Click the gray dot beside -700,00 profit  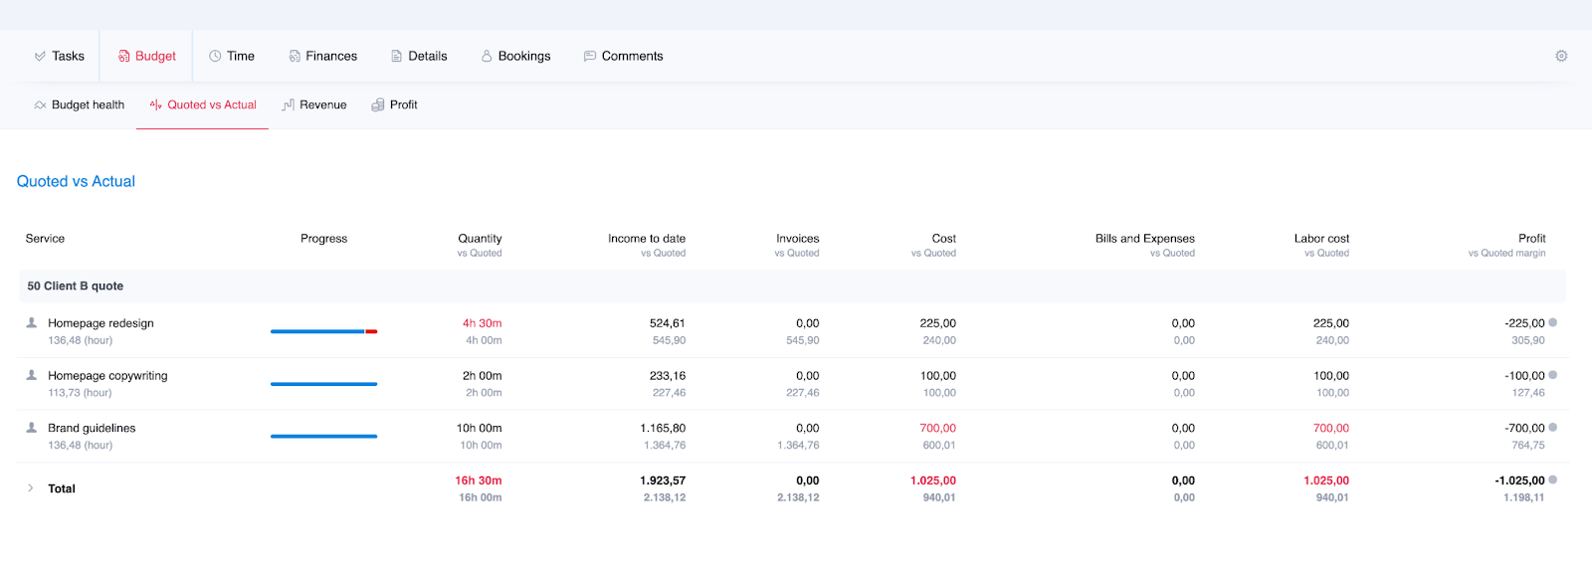pyautogui.click(x=1552, y=428)
